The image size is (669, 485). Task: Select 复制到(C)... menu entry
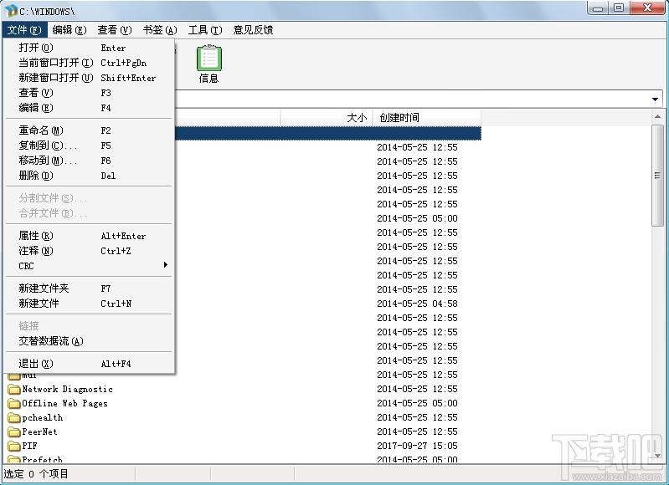pos(89,145)
